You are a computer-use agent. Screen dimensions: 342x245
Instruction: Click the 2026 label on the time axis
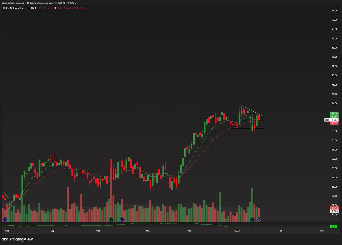(x=237, y=231)
